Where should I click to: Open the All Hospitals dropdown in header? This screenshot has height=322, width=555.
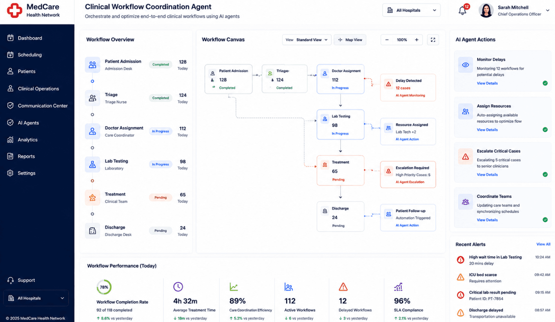411,10
